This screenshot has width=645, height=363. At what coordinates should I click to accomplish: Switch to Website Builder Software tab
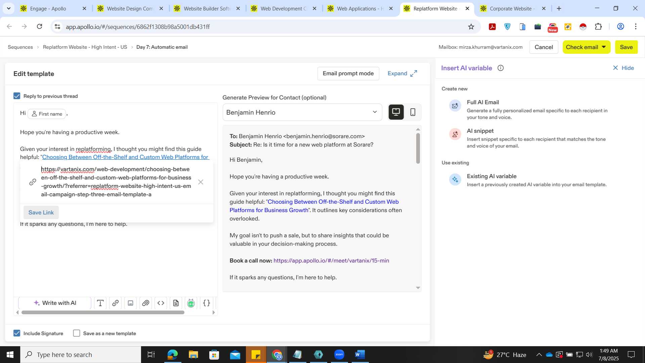[207, 8]
